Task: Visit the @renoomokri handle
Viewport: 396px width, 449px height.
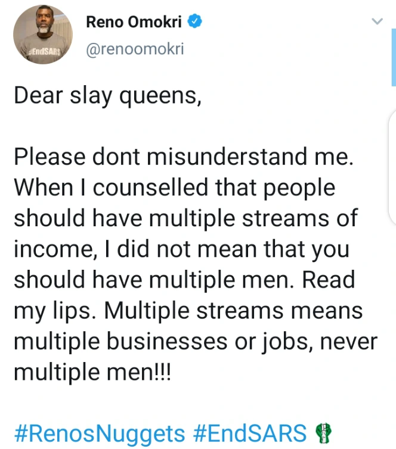Action: 135,49
